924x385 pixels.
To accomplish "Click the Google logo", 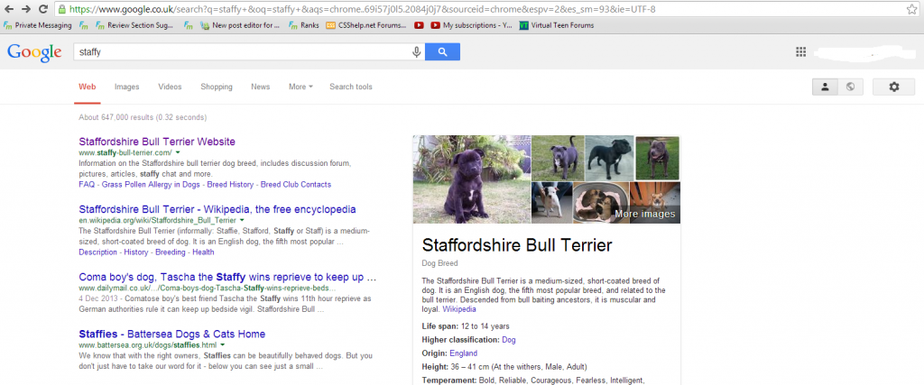I will pos(34,52).
